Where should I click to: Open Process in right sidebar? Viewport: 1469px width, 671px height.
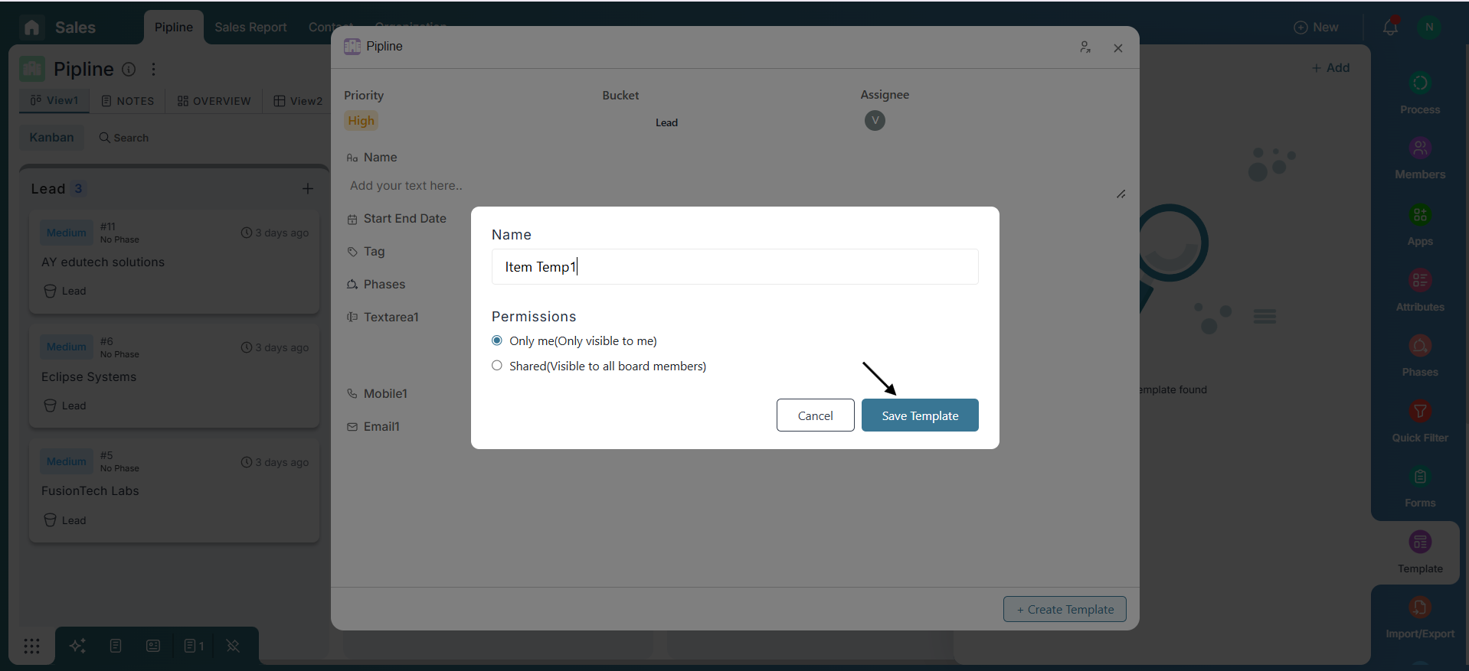tap(1419, 93)
